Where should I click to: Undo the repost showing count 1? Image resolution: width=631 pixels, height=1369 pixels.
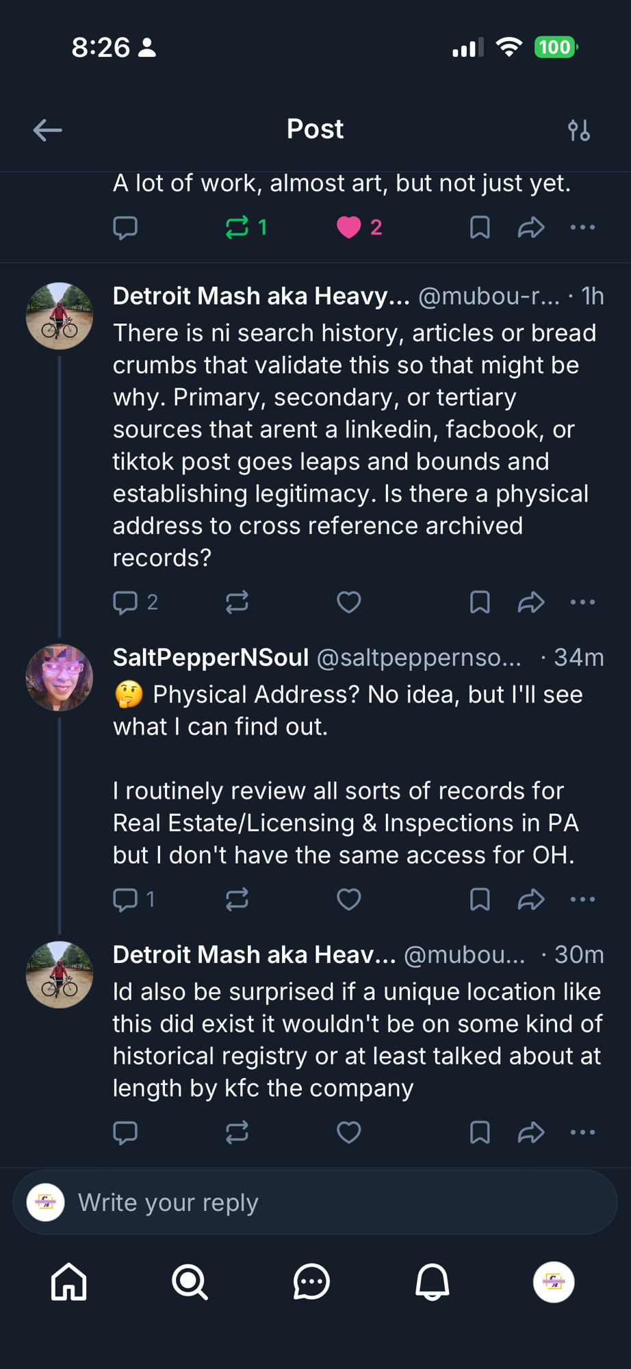tap(237, 227)
